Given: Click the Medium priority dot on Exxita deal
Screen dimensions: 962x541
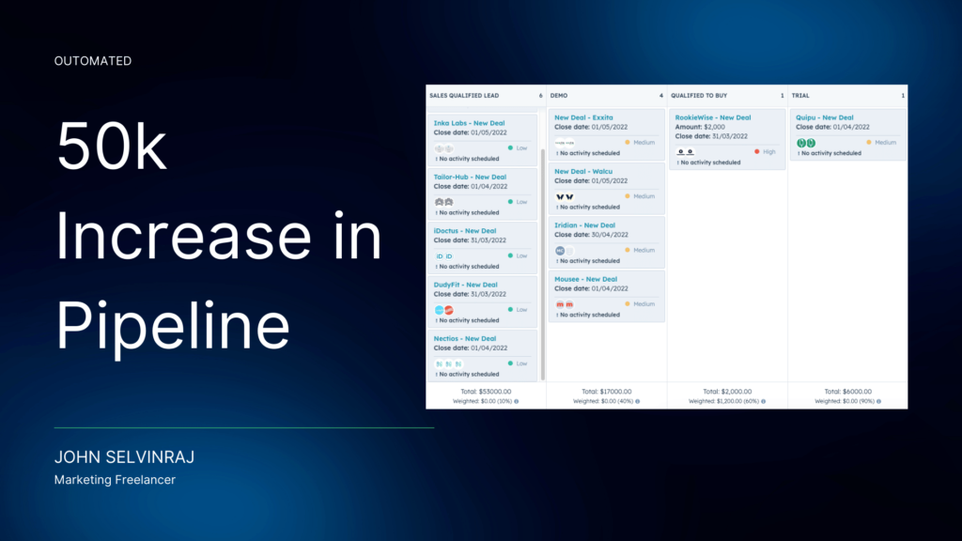Looking at the screenshot, I should click(628, 143).
